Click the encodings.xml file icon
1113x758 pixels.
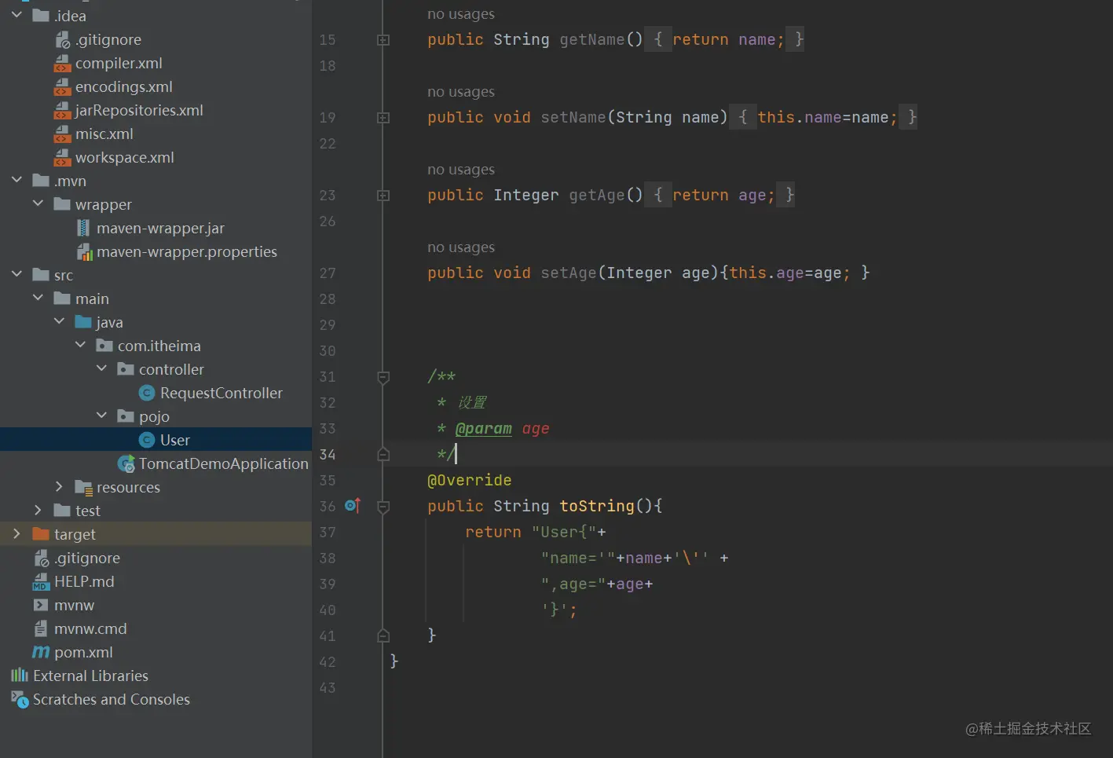(62, 86)
